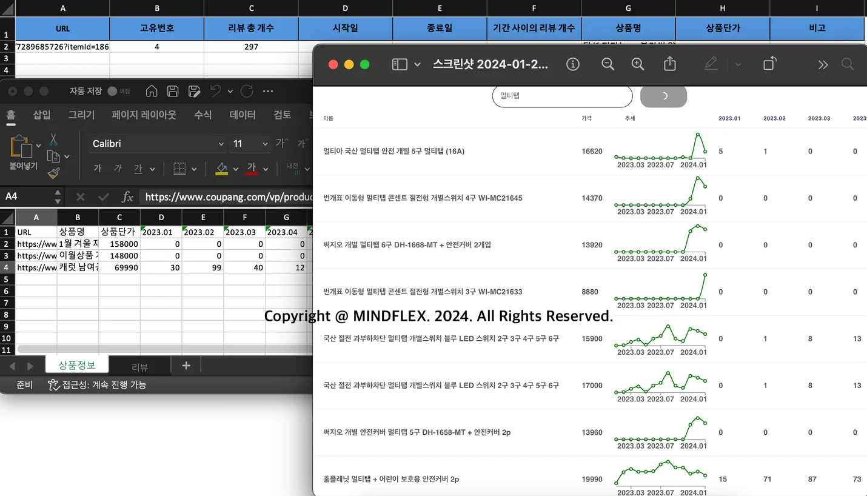Click the Preview zoom out magnifier icon
The width and height of the screenshot is (867, 496).
point(608,64)
